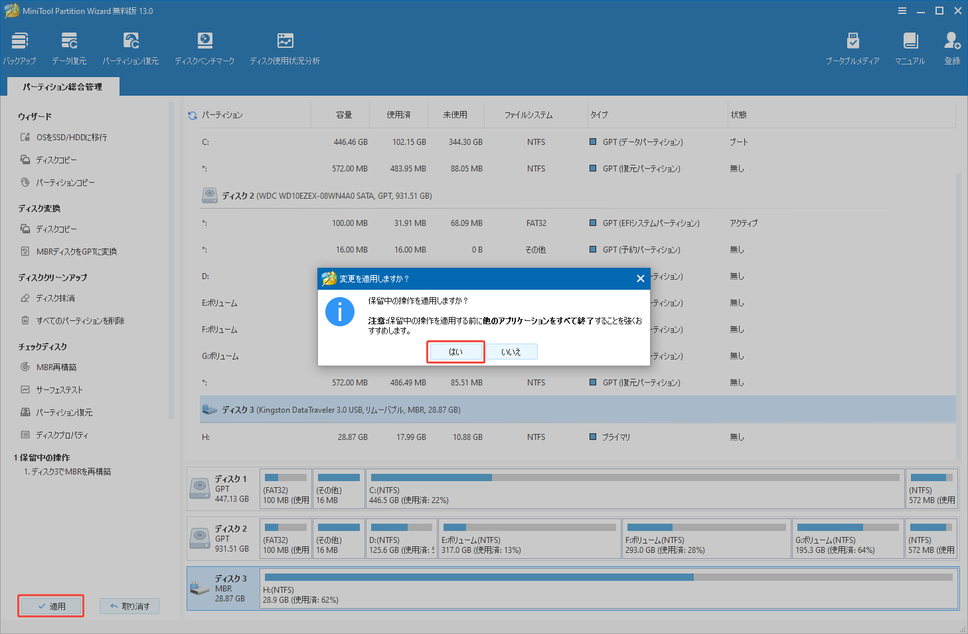Confirm pending operations with はい
Screen dimensions: 968x634
click(455, 351)
